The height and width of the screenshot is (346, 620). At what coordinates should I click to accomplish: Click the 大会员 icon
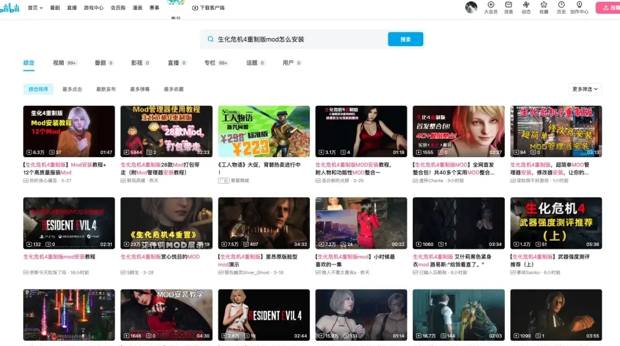(491, 7)
